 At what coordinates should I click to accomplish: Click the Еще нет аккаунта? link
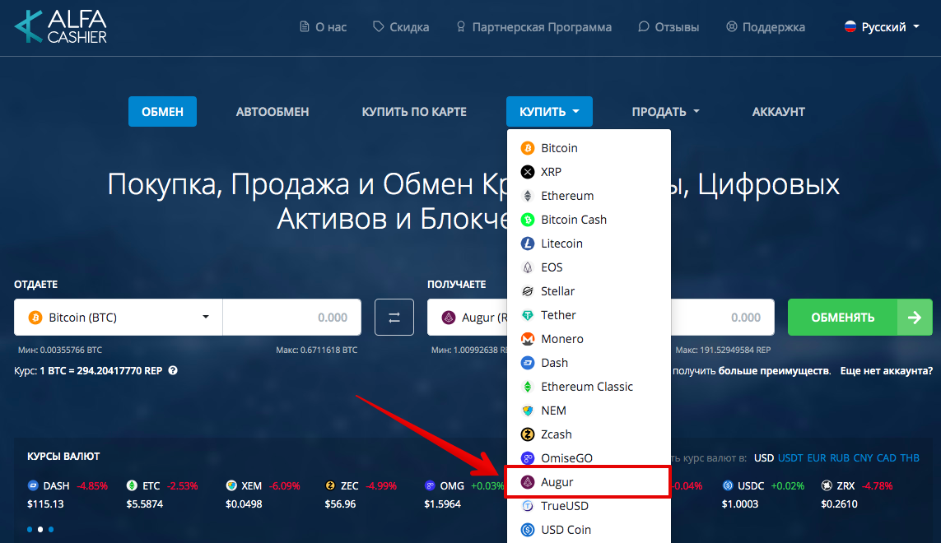[887, 371]
